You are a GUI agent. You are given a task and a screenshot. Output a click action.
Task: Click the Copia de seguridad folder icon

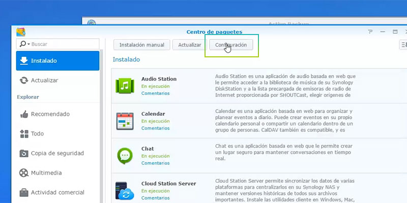click(24, 153)
